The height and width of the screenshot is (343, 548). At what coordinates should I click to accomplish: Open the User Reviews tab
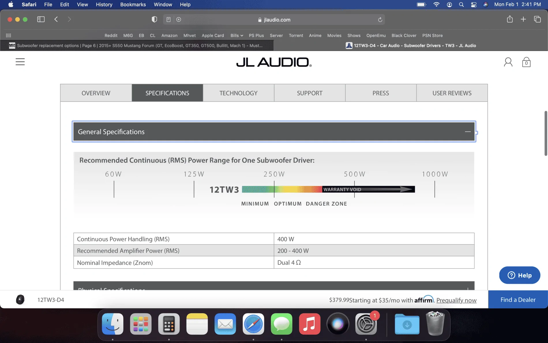(x=452, y=93)
